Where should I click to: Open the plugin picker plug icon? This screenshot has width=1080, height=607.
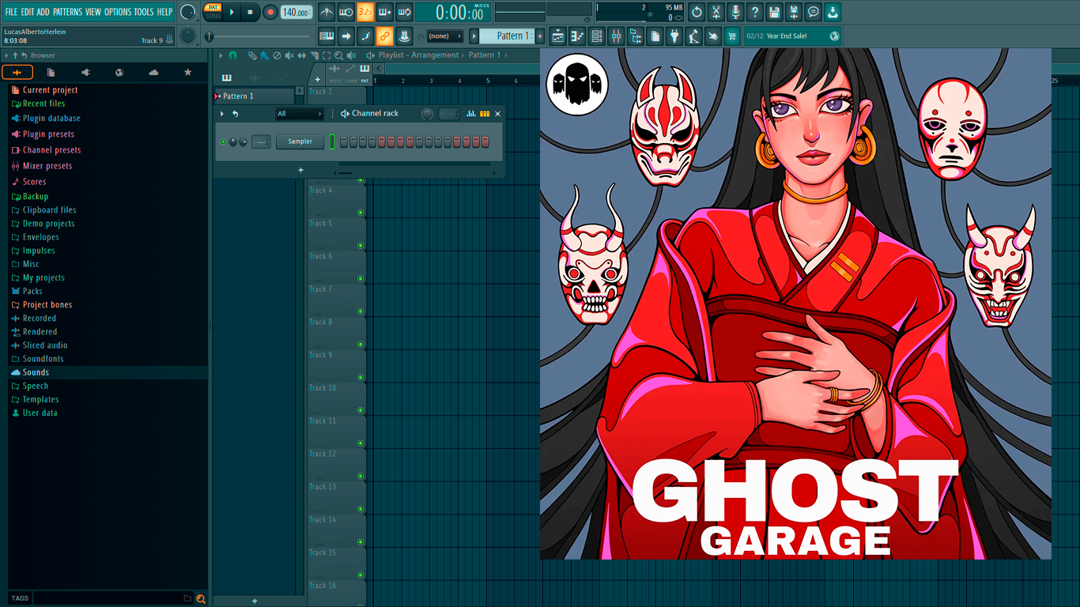click(674, 36)
